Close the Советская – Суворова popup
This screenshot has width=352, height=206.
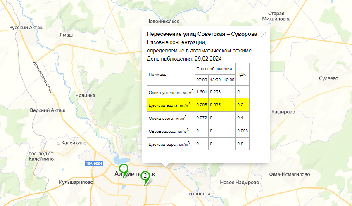click(264, 34)
